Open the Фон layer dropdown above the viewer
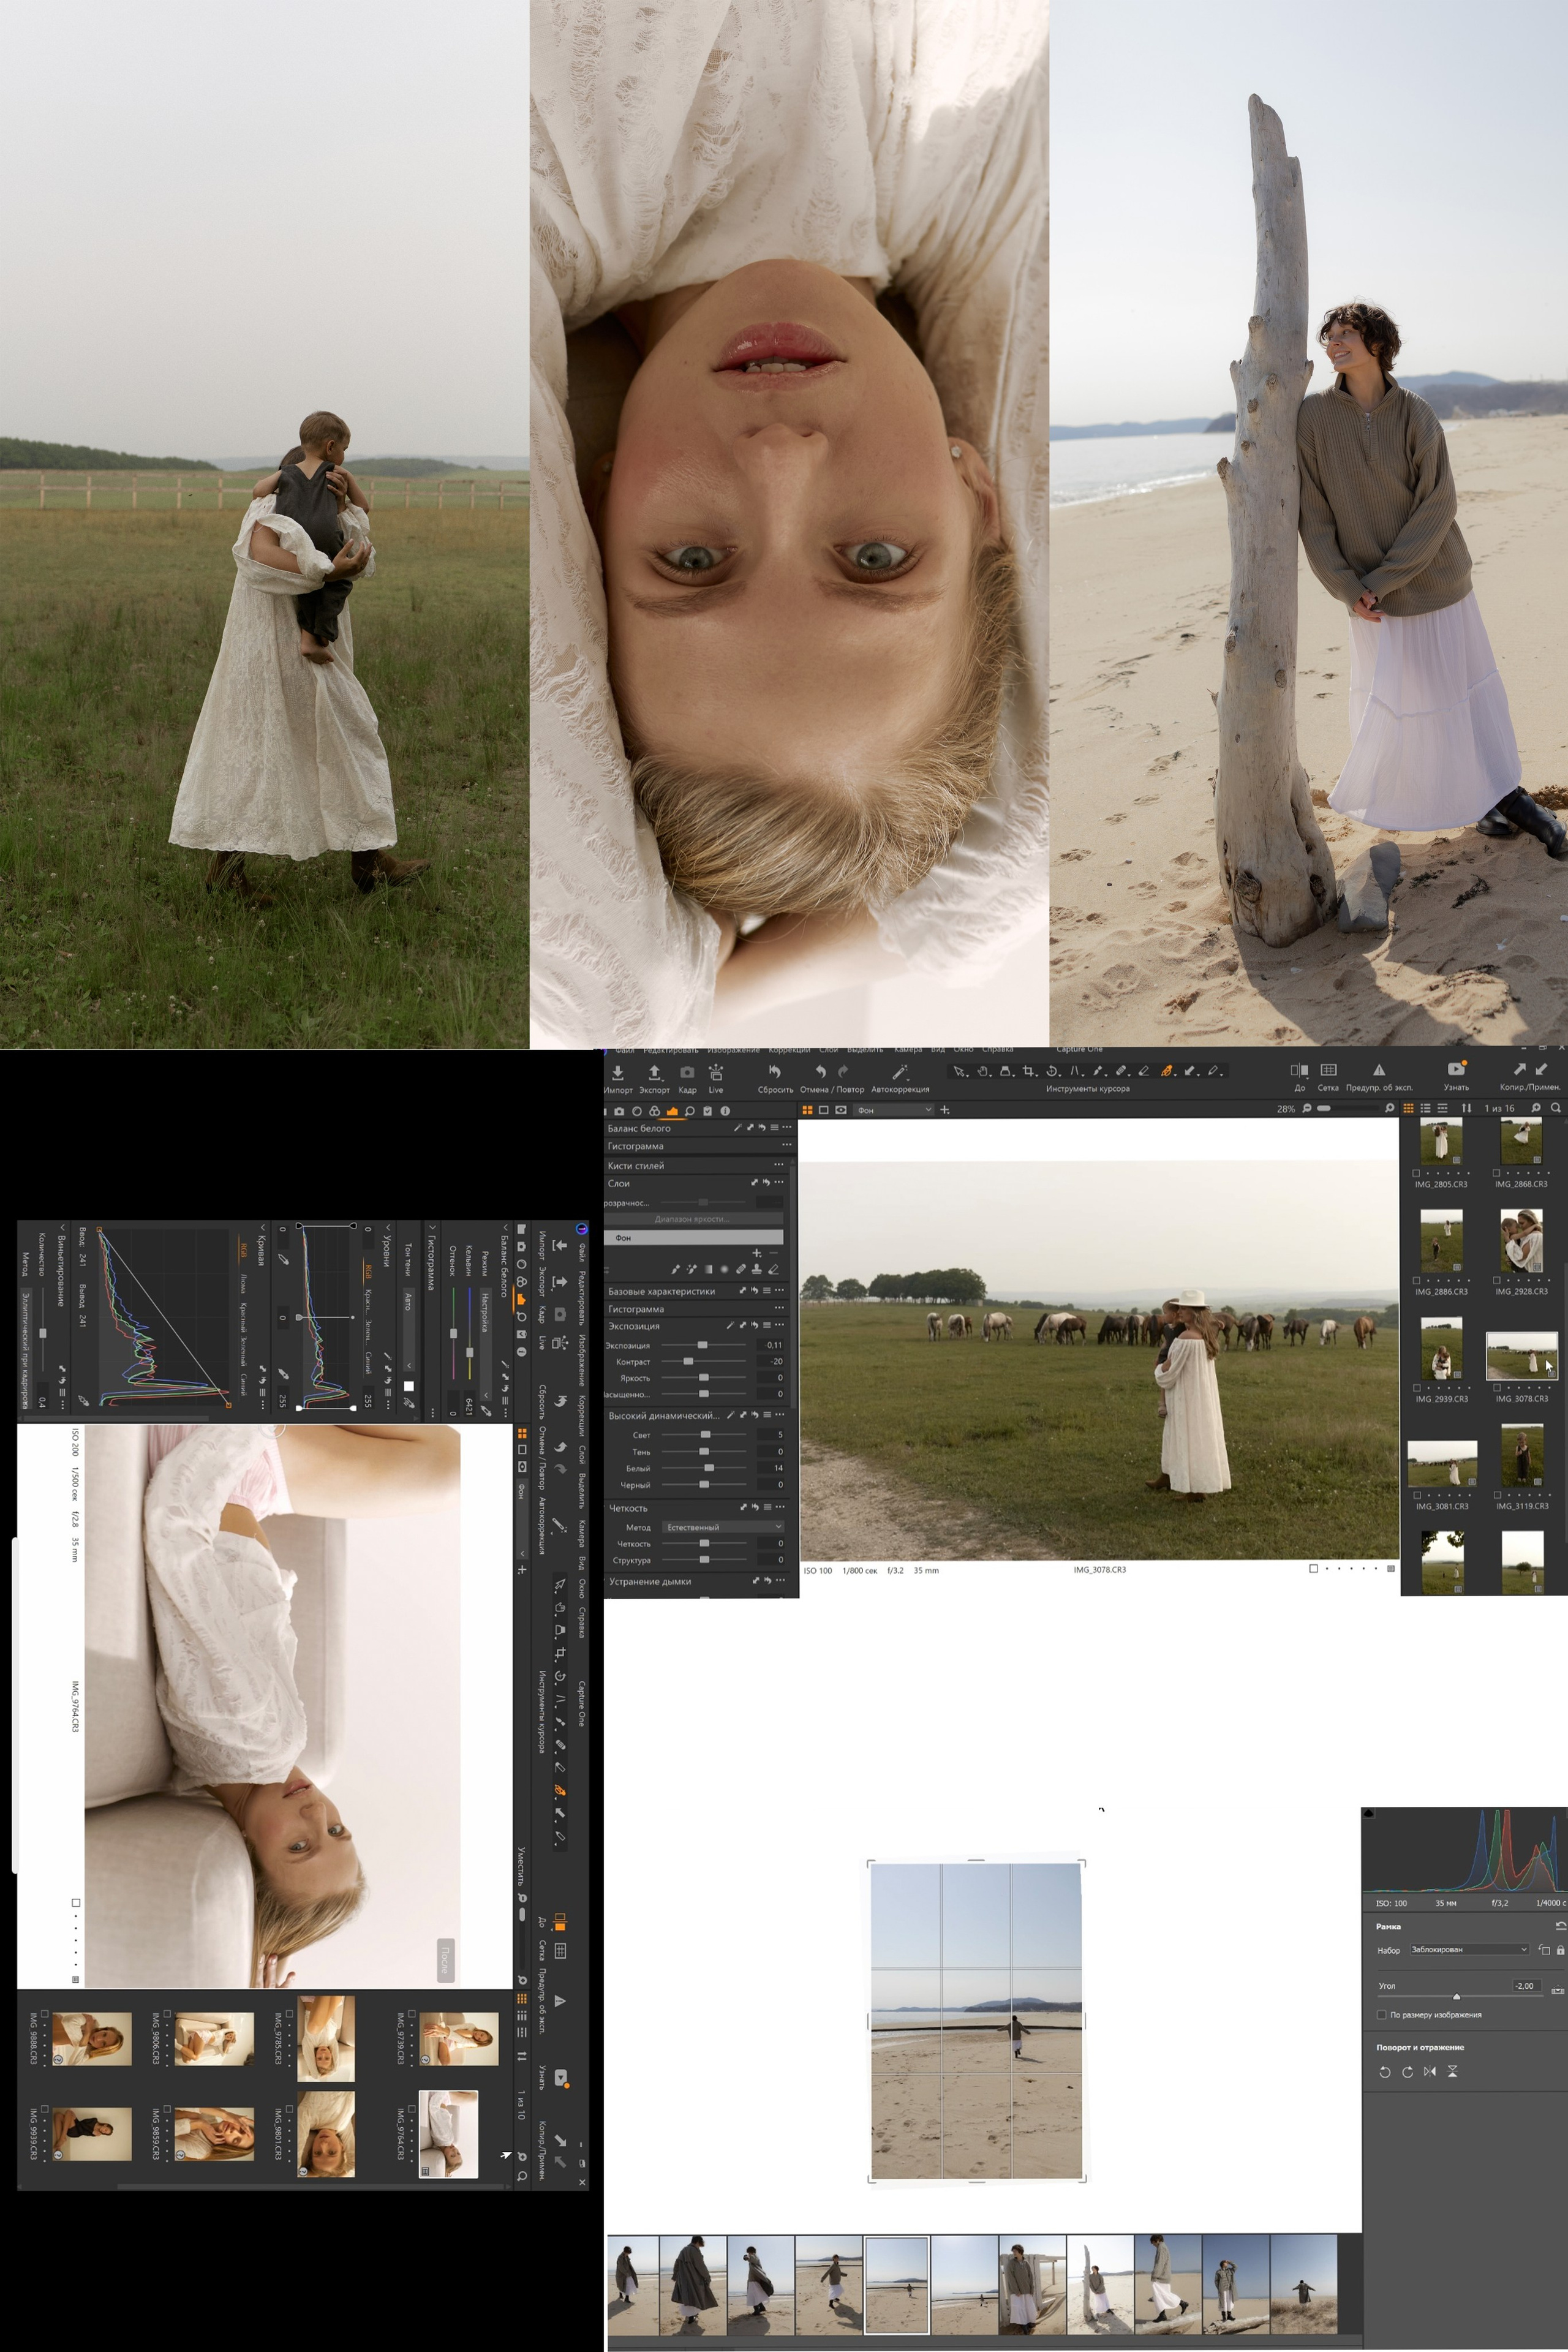1568x2352 pixels. (894, 1110)
